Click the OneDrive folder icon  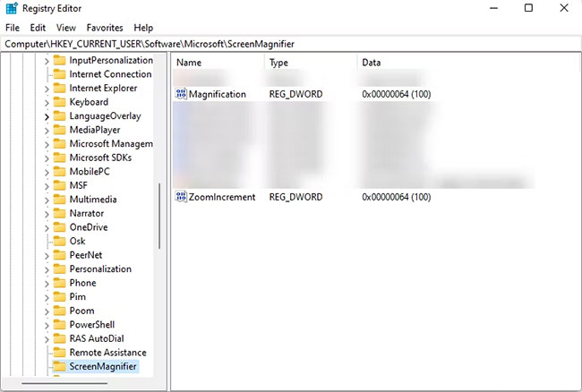click(x=59, y=227)
